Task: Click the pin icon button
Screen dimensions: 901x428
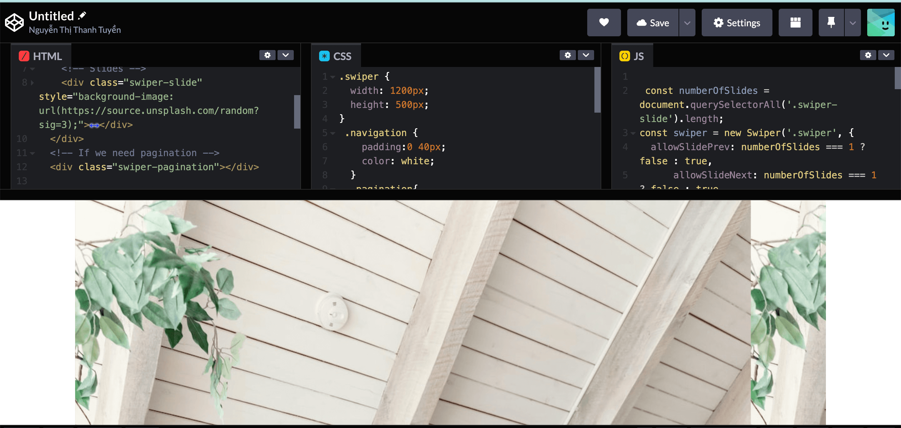Action: (x=831, y=23)
